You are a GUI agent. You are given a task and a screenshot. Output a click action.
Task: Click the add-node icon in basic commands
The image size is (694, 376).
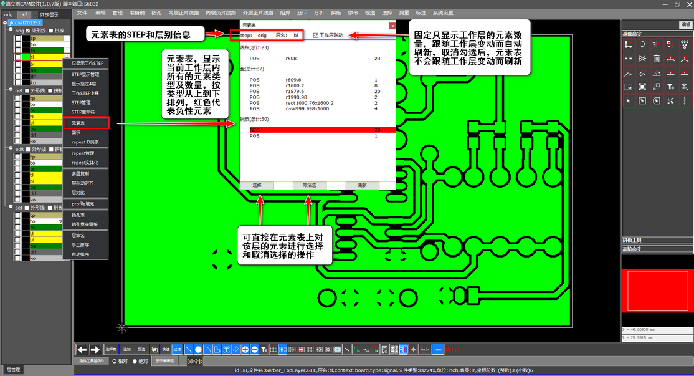[628, 44]
